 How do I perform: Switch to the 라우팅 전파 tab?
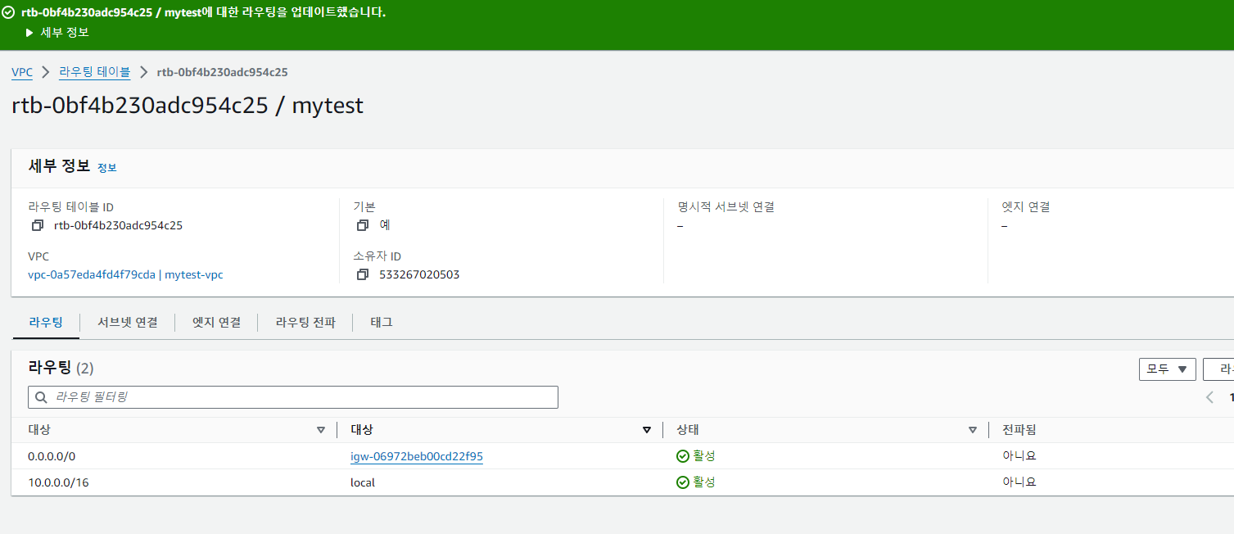[x=305, y=323]
